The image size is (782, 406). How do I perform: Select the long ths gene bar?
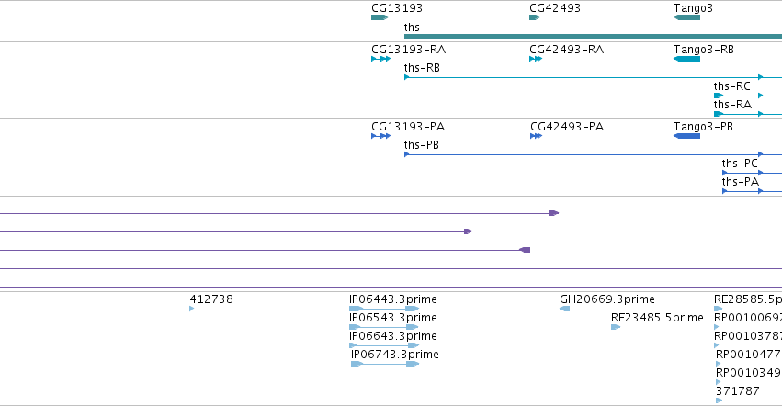(x=593, y=37)
